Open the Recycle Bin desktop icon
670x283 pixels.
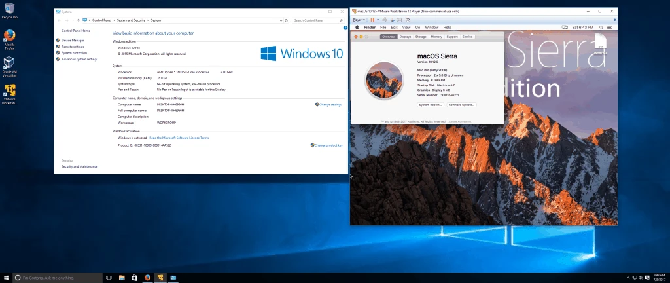(9, 10)
